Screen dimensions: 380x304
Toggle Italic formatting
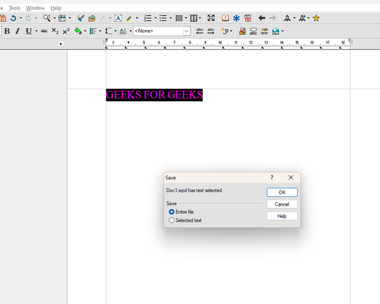(x=17, y=31)
